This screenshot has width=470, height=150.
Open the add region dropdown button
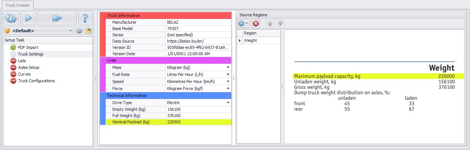click(x=243, y=23)
